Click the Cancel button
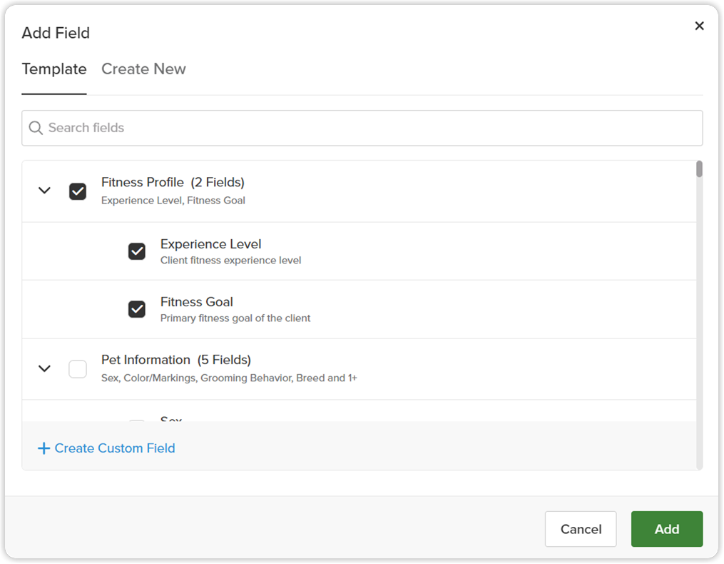The height and width of the screenshot is (564, 724). click(581, 529)
